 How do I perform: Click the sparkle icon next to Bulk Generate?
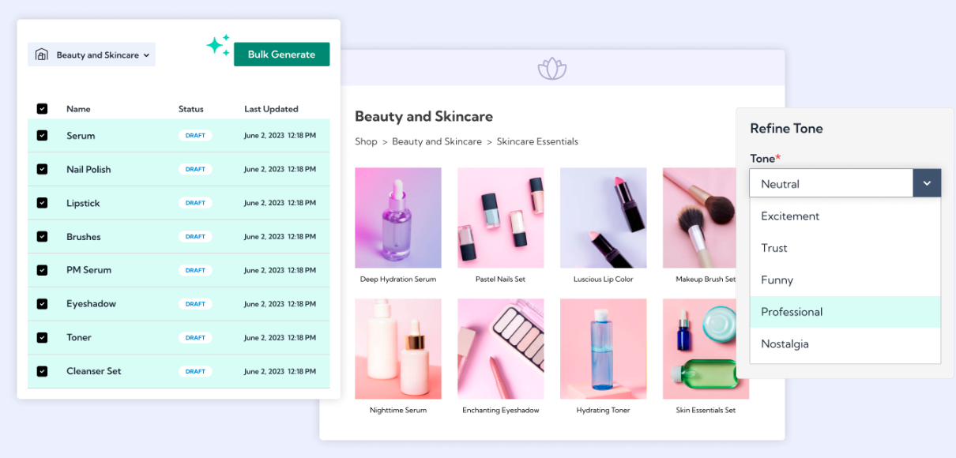click(x=218, y=46)
